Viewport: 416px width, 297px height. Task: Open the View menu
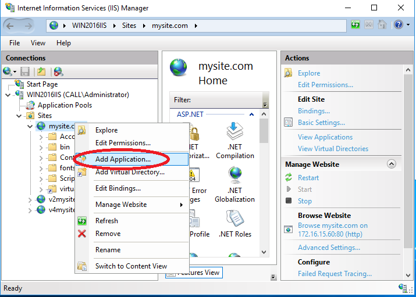[x=38, y=43]
